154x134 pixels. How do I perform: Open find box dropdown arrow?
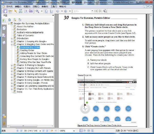[92, 11]
